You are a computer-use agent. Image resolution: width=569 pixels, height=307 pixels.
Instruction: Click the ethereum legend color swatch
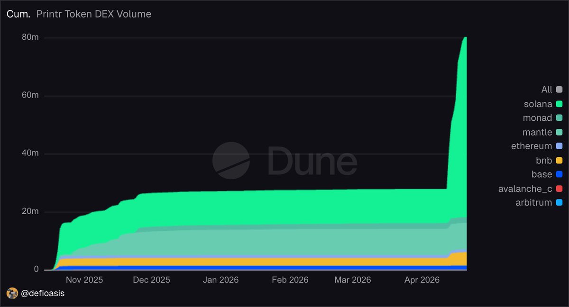tap(560, 146)
